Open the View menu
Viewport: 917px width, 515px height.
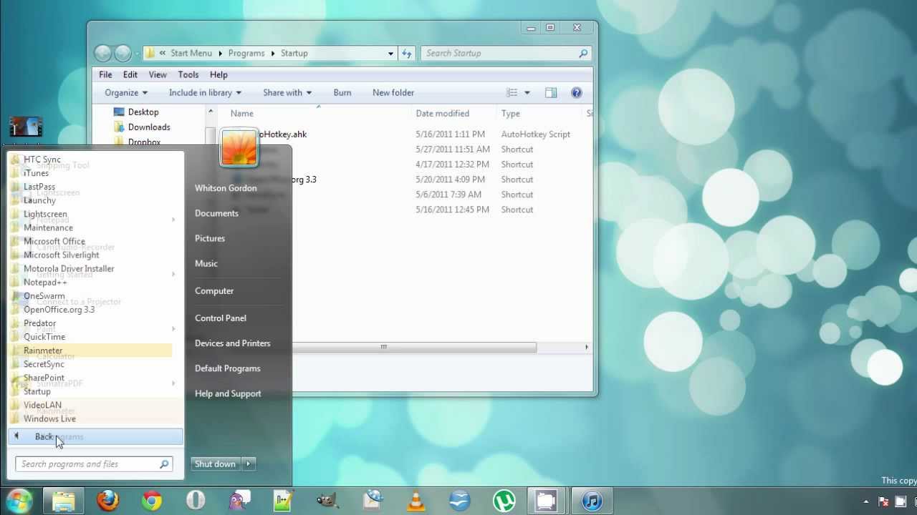[158, 74]
